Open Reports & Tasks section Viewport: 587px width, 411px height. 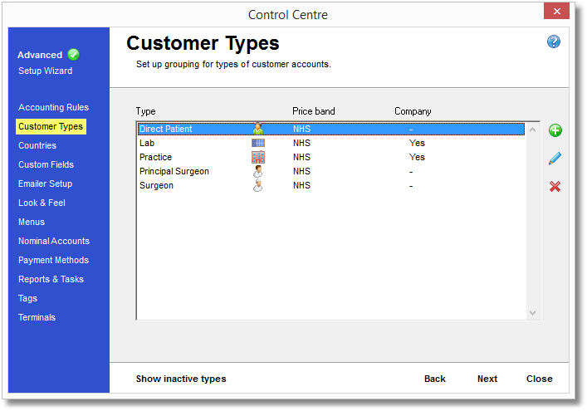tap(51, 279)
